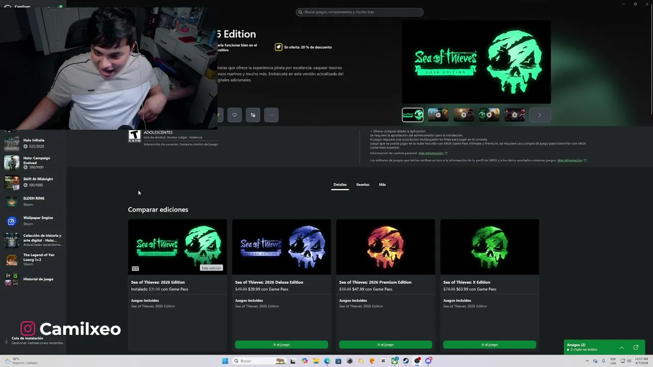653x367 pixels.
Task: Click the Sea of Thieves X Edition card image
Action: pyautogui.click(x=490, y=247)
